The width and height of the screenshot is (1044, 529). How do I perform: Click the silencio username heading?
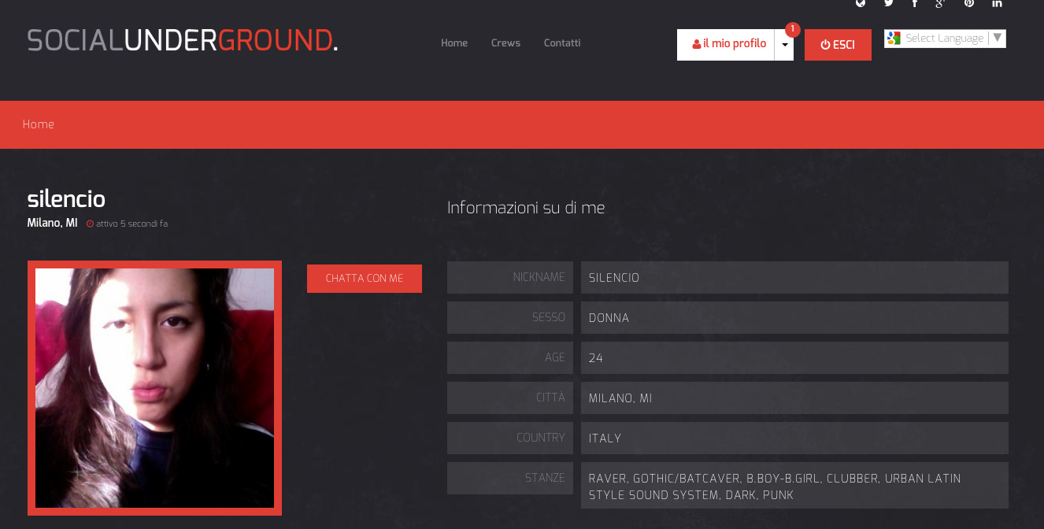coord(66,199)
